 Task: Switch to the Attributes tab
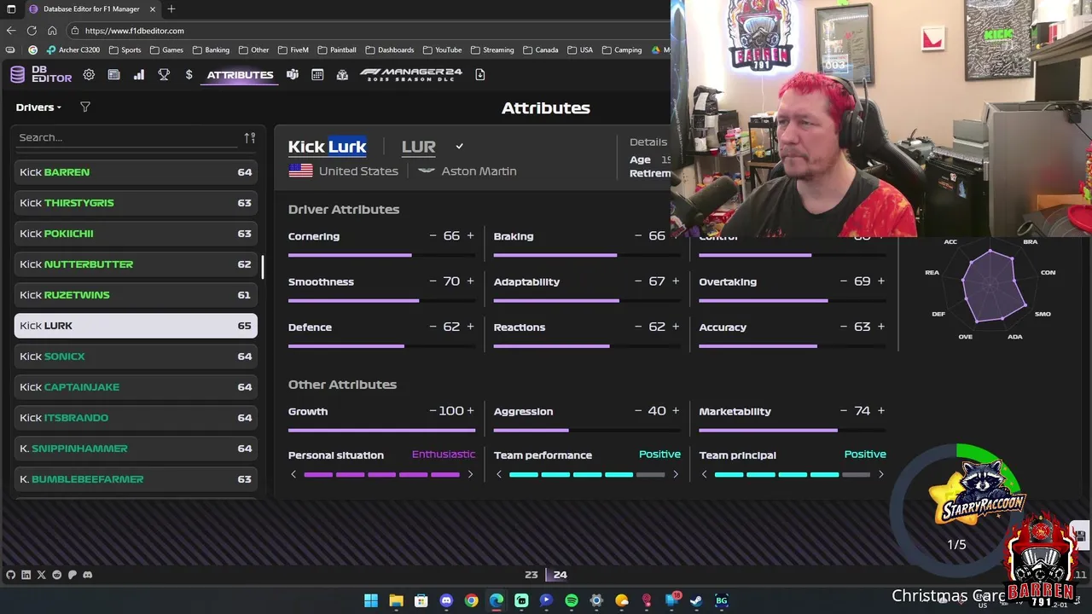(x=240, y=75)
